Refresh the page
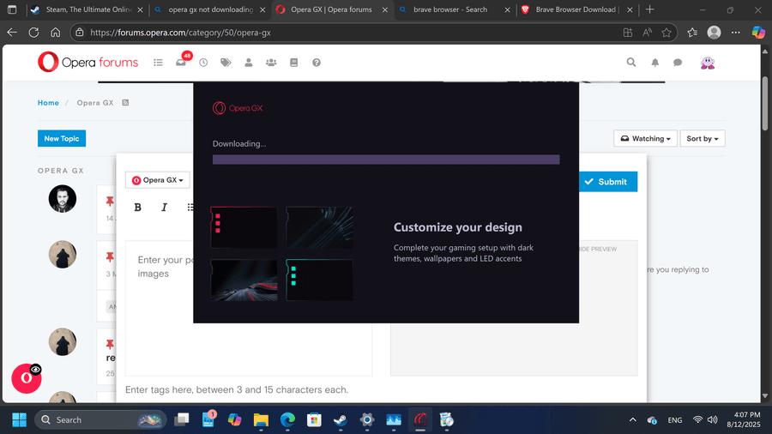The width and height of the screenshot is (772, 434). 33,33
